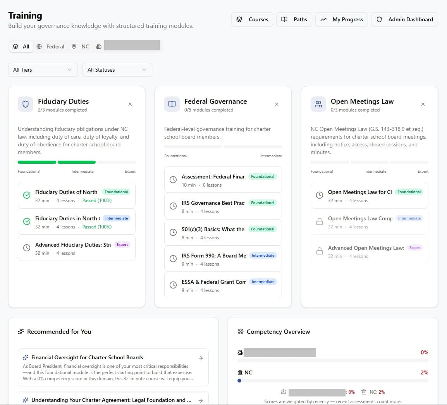Close the Fiduciary Duties card
Image resolution: width=447 pixels, height=405 pixels.
coord(130,104)
